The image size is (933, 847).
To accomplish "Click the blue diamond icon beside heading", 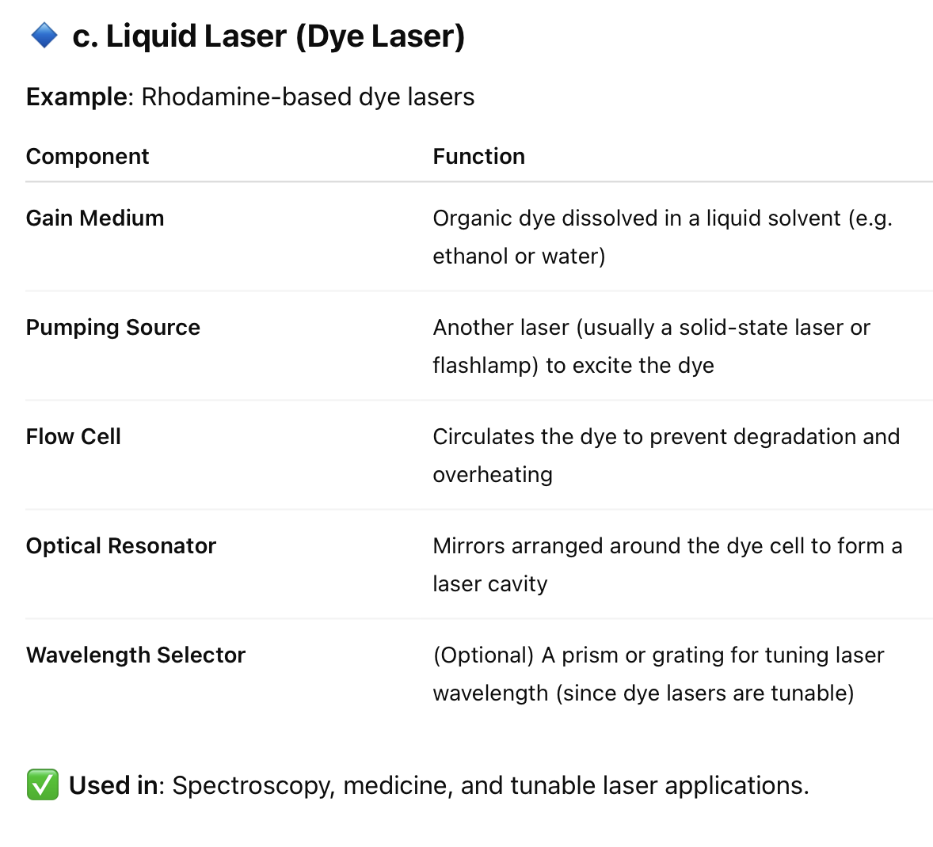I will coord(44,36).
